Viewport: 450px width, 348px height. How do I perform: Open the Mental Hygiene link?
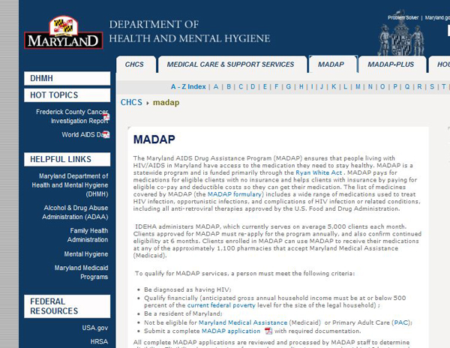(x=86, y=254)
